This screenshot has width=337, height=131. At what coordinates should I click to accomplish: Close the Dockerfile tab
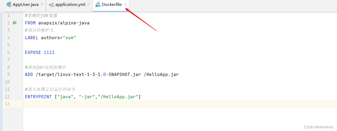[x=126, y=5]
